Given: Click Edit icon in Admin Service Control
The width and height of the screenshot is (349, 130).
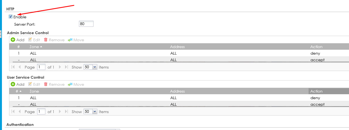Looking at the screenshot, I should tap(30, 40).
